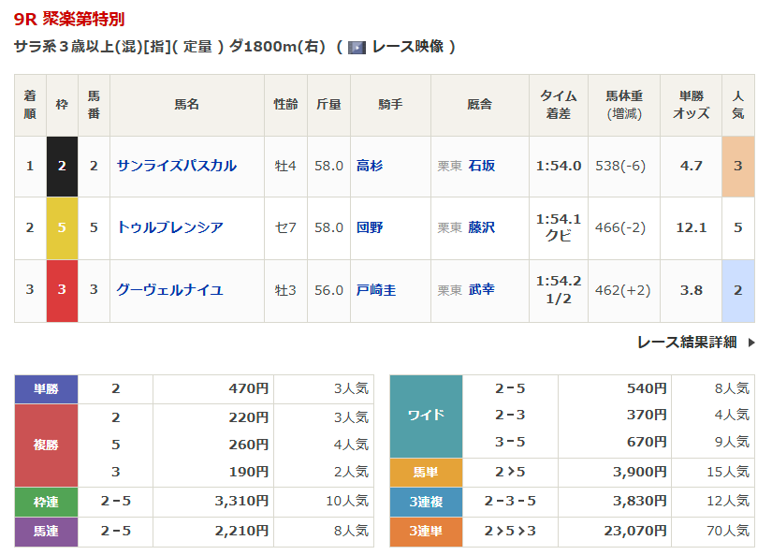Open trainer 藤沢 stable page
This screenshot has width=772, height=555.
(x=481, y=227)
